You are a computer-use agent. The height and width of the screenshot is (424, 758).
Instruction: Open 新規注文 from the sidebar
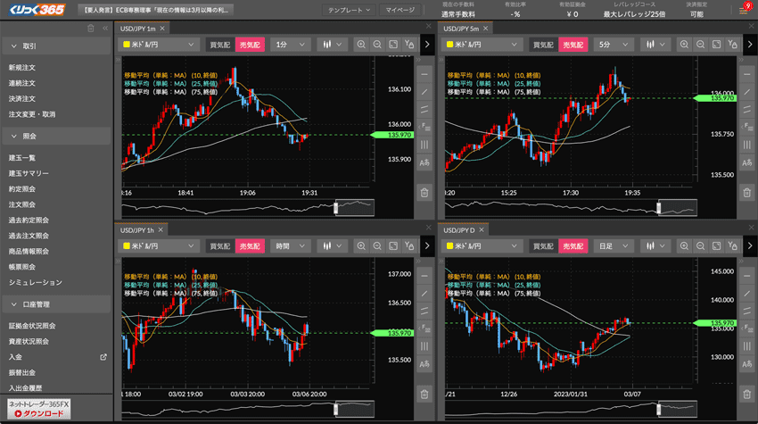(x=22, y=68)
